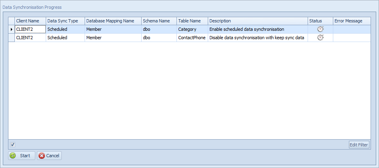Sort by Client Name column header

(30, 21)
